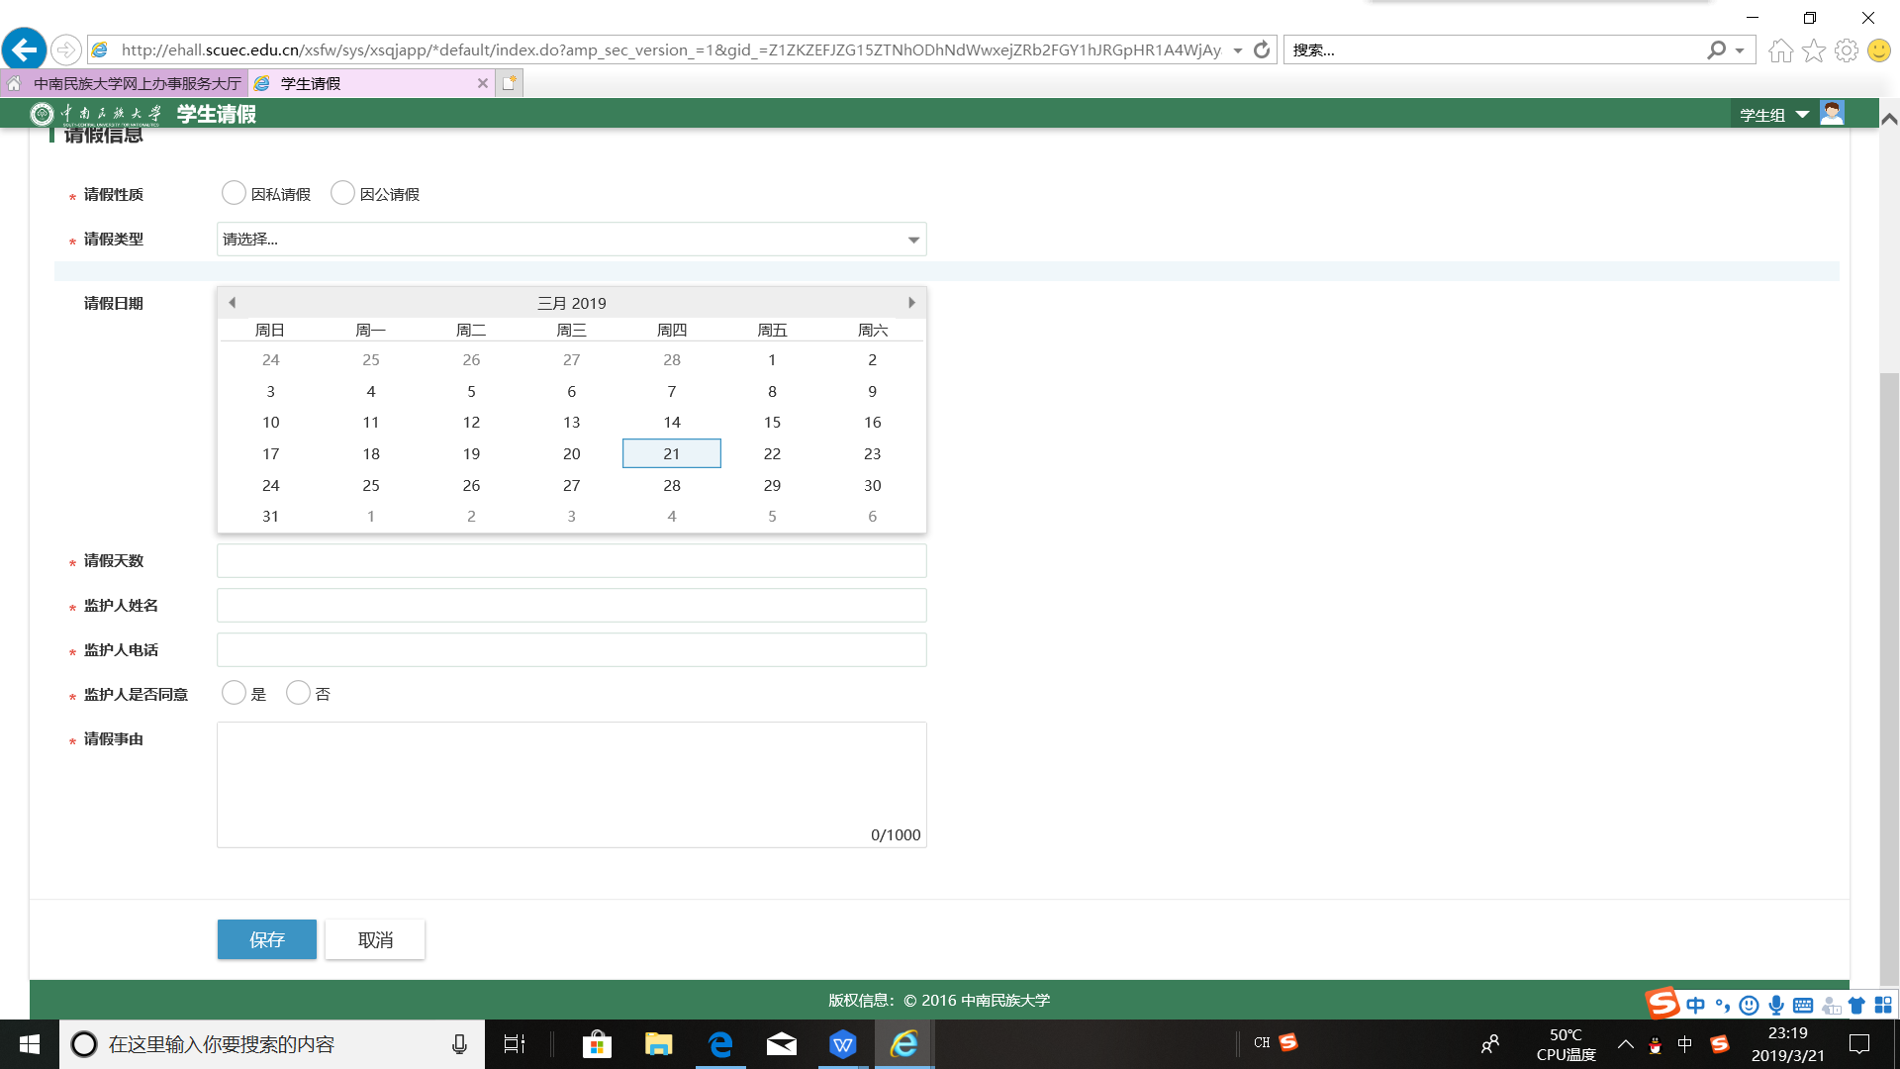Switch to the 学生请假 tab
This screenshot has width=1900, height=1069.
point(372,83)
